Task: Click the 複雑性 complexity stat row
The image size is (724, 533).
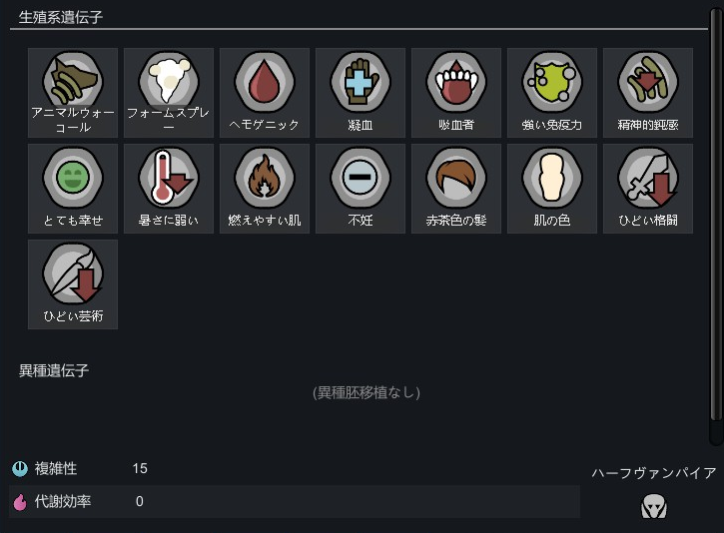Action: (295, 468)
